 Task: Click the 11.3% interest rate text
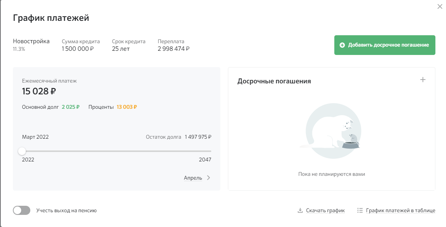pos(19,49)
